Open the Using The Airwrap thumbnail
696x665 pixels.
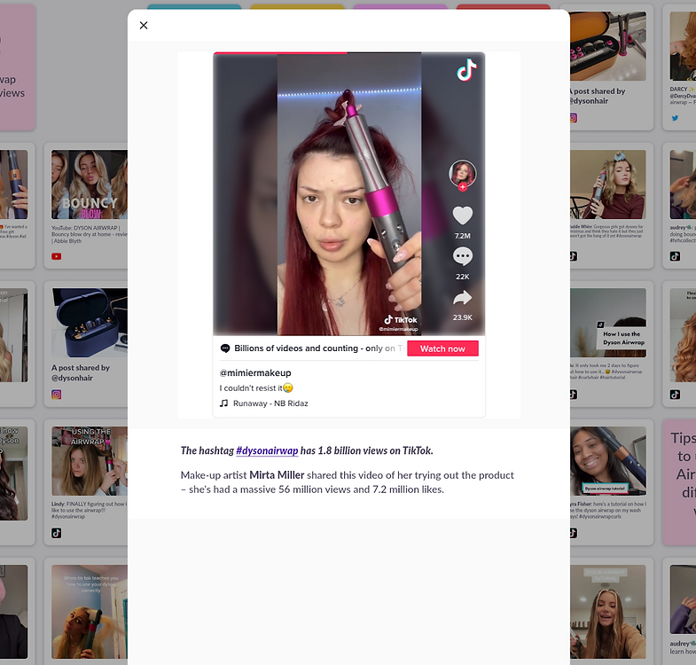click(x=90, y=461)
